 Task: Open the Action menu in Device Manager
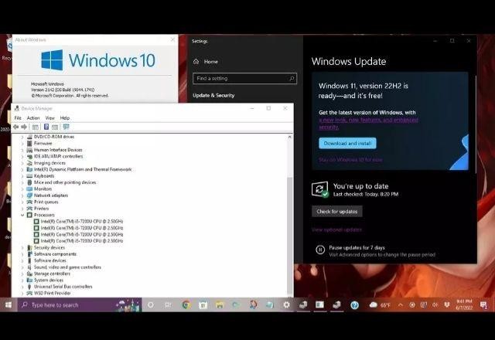[33, 117]
